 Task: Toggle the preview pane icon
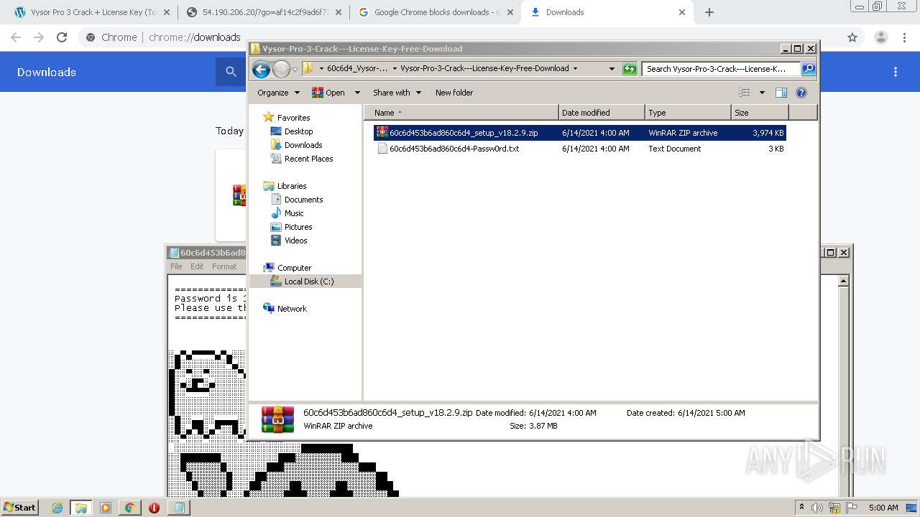point(781,93)
